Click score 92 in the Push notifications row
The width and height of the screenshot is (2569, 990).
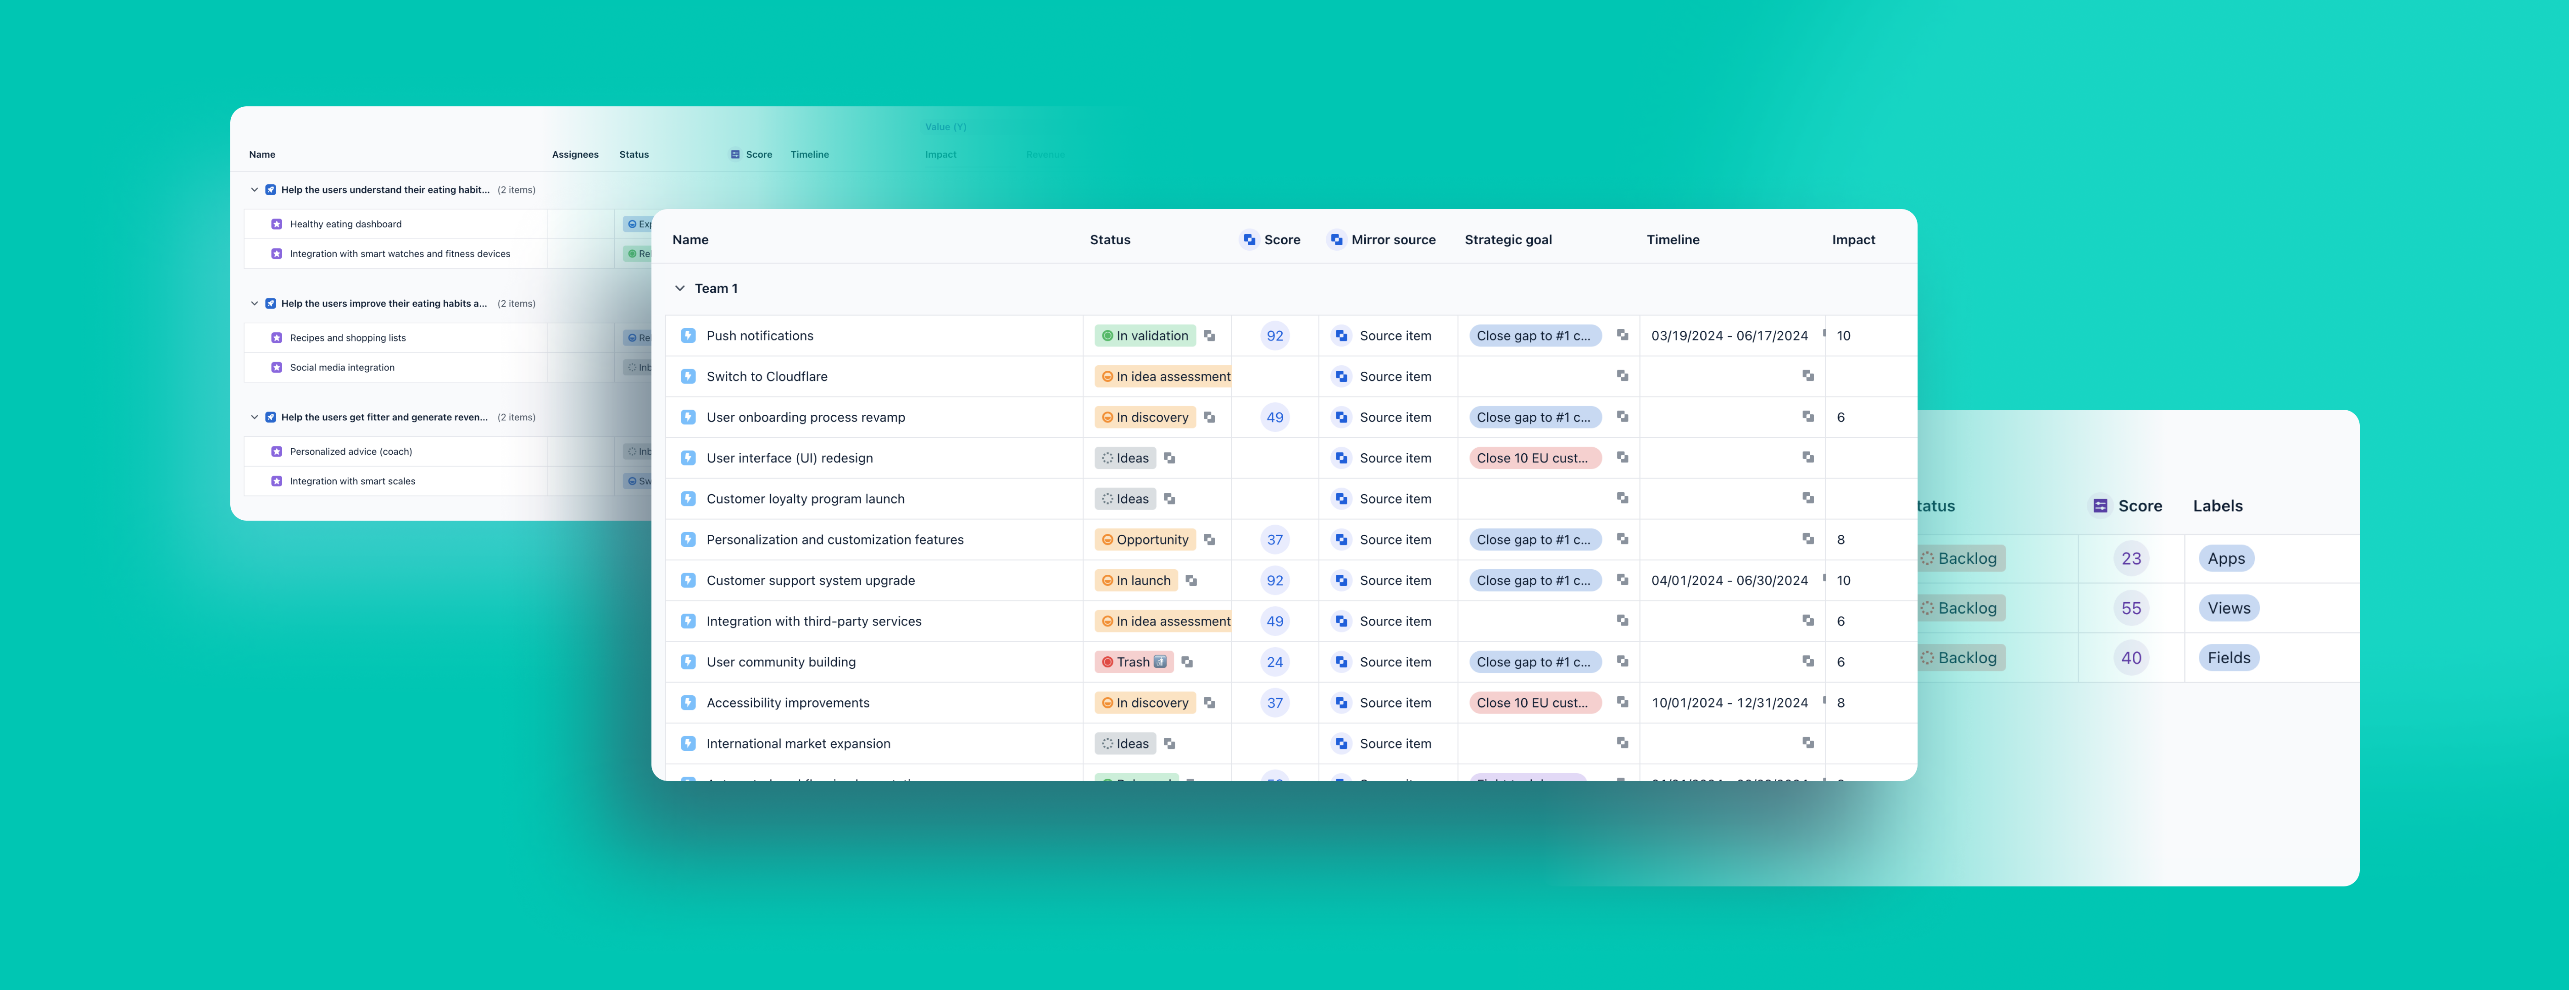(1274, 335)
